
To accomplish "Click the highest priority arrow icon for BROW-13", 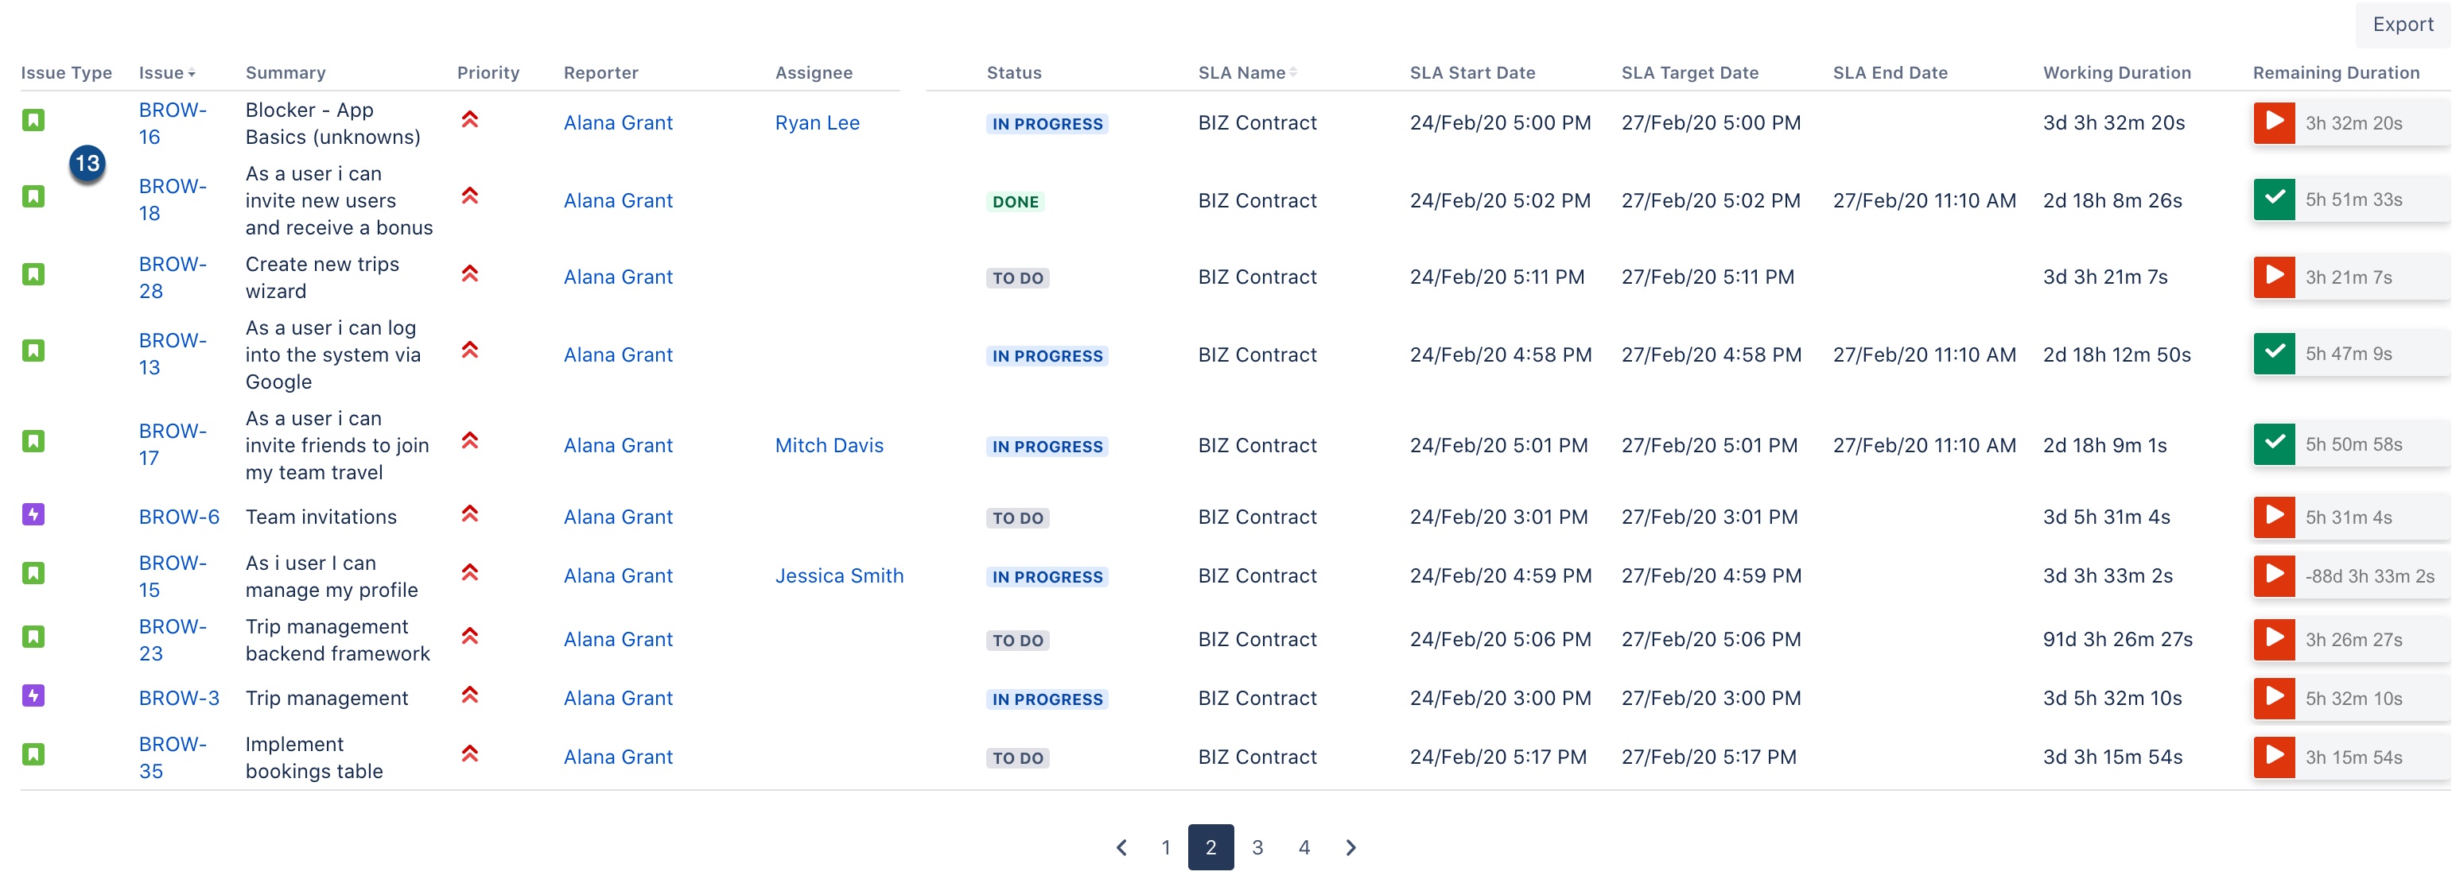I will (469, 351).
